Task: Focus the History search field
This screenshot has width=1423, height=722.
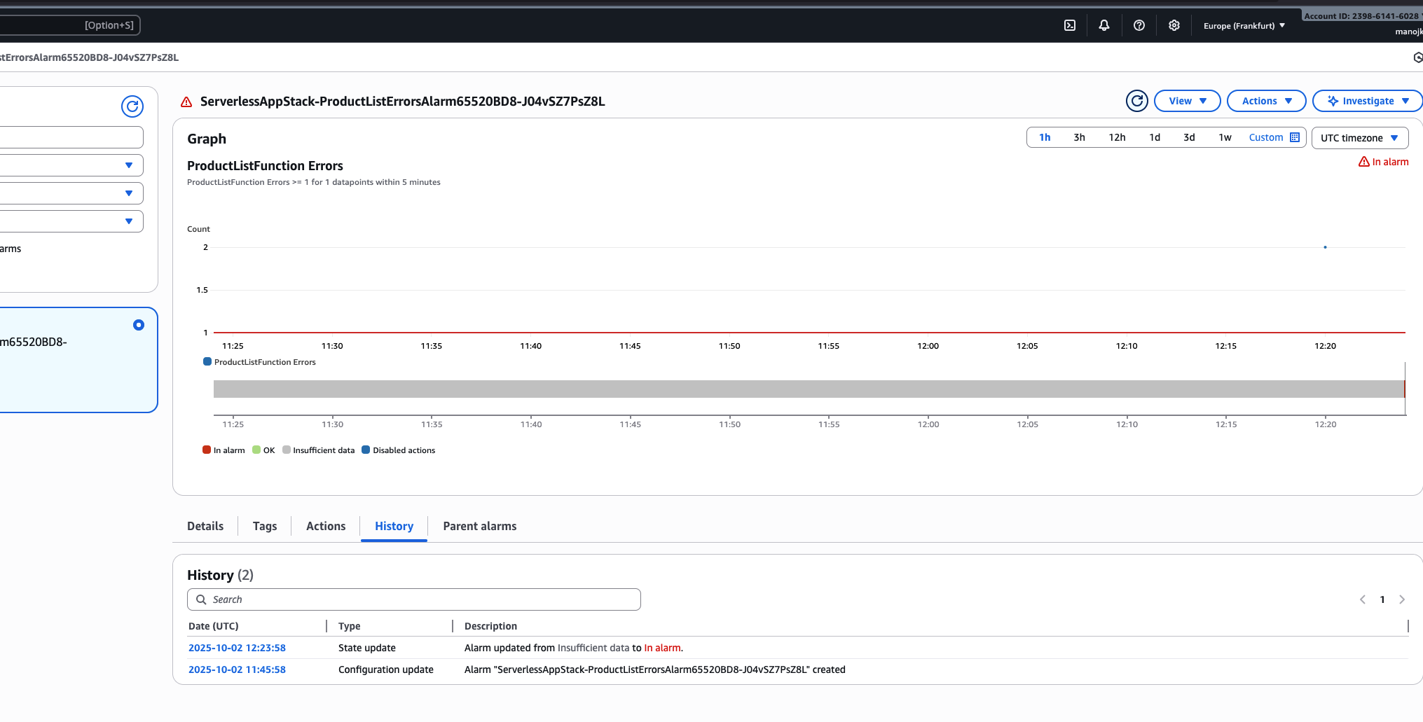Action: tap(414, 599)
